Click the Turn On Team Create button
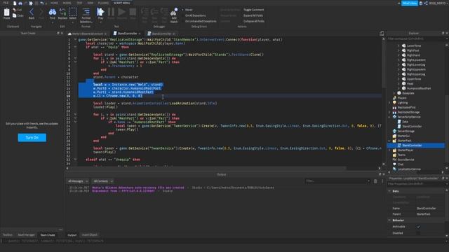Image resolution: width=449 pixels, height=252 pixels. [32, 137]
